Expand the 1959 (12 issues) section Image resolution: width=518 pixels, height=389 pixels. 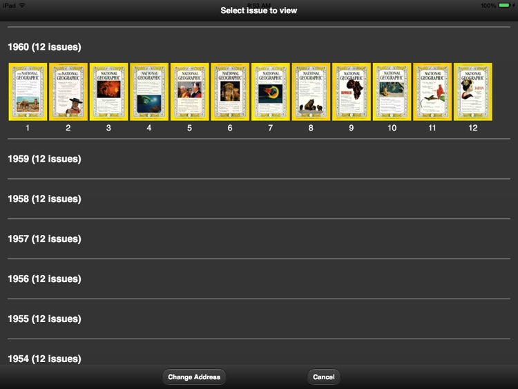(x=45, y=159)
